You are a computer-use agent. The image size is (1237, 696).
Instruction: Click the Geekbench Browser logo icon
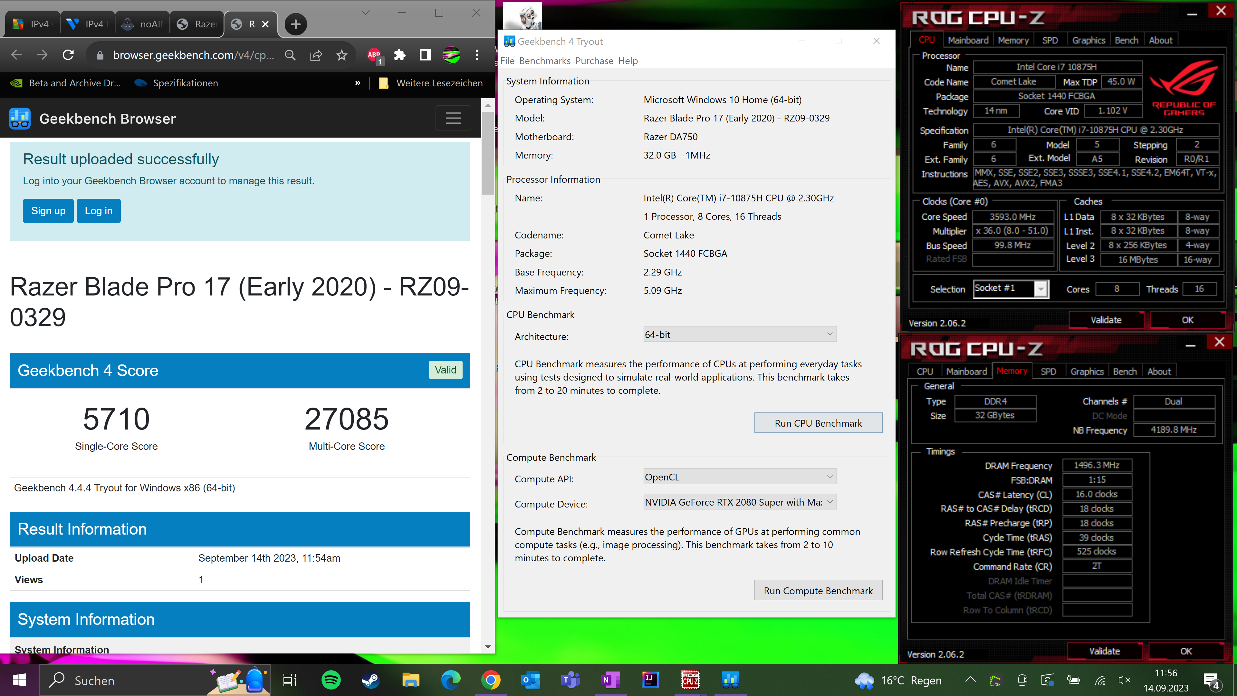click(x=20, y=118)
